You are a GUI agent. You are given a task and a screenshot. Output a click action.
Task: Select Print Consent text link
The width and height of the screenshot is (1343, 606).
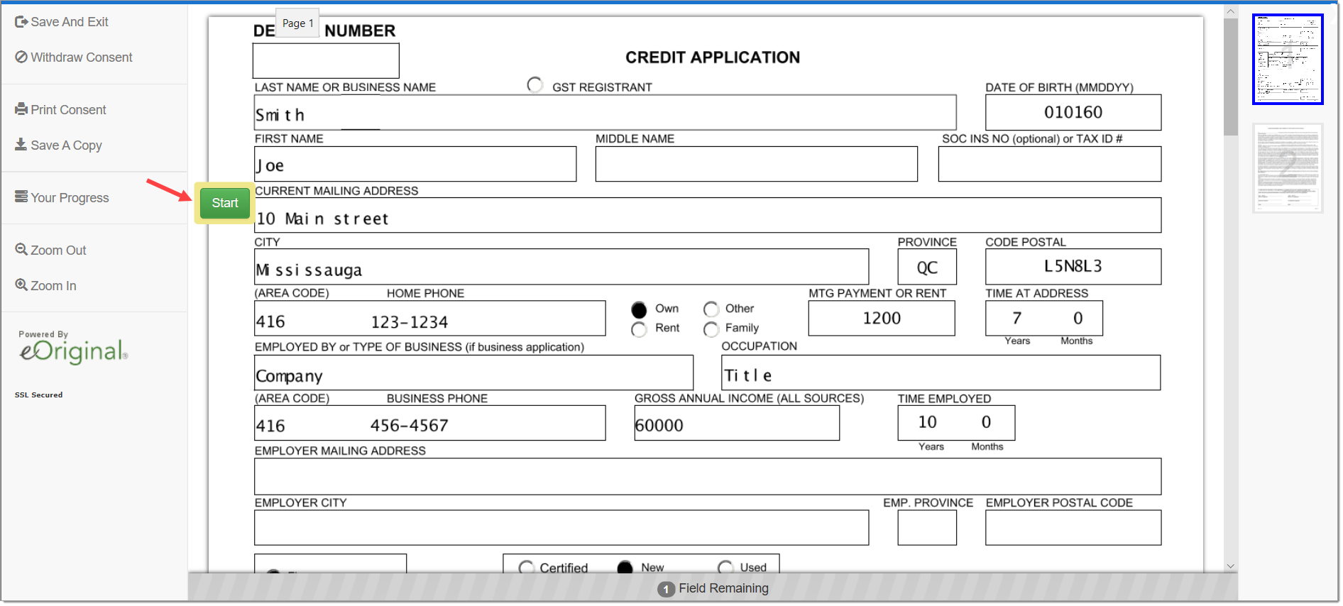[x=68, y=110]
